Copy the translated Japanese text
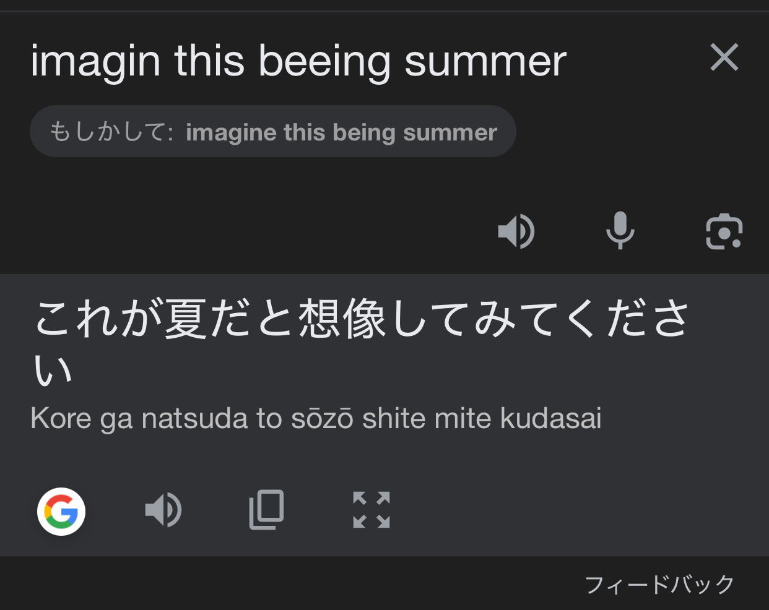769x610 pixels. [267, 510]
